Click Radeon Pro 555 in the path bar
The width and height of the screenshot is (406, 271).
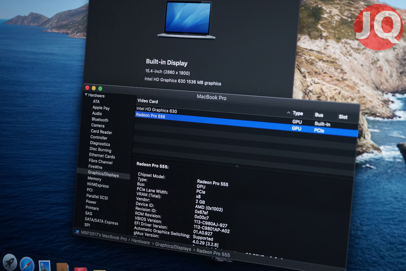pos(213,253)
